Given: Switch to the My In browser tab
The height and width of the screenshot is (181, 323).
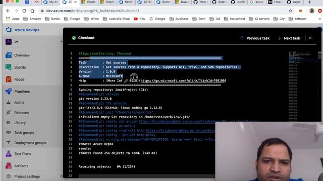Looking at the screenshot, I should point(51,2).
